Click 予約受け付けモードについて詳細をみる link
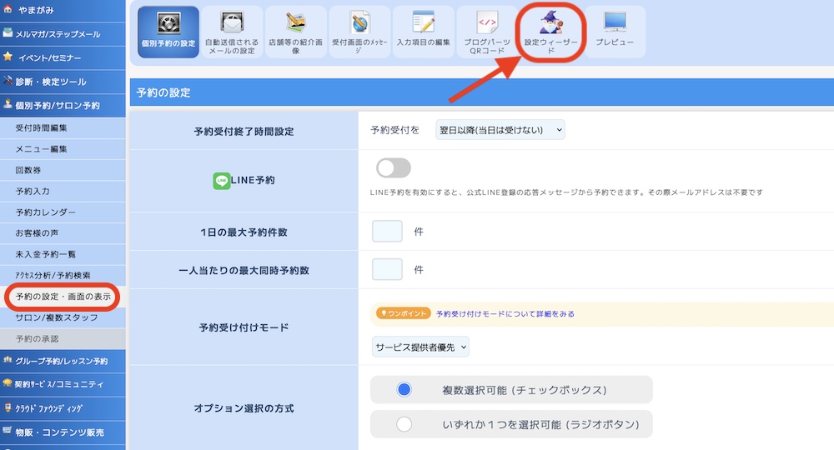Image resolution: width=834 pixels, height=450 pixels. coord(505,314)
